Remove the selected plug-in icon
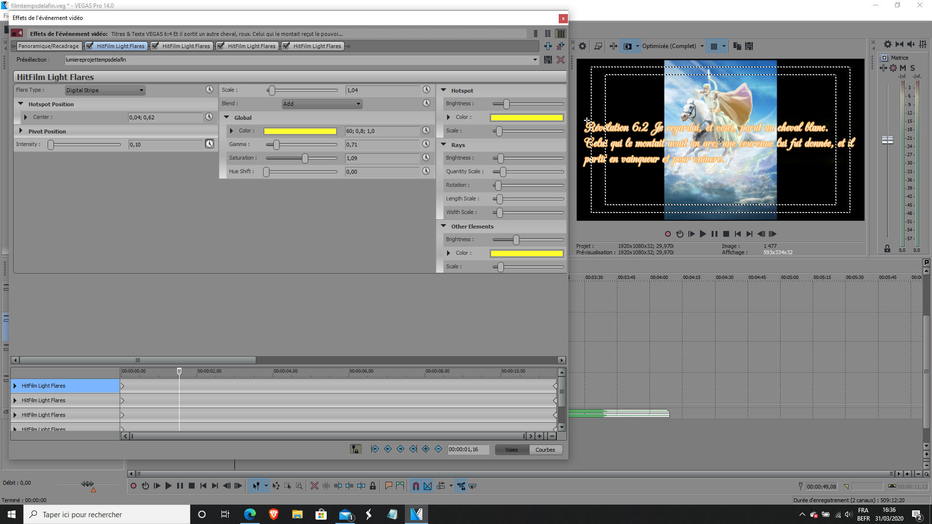This screenshot has height=524, width=932. tap(560, 46)
